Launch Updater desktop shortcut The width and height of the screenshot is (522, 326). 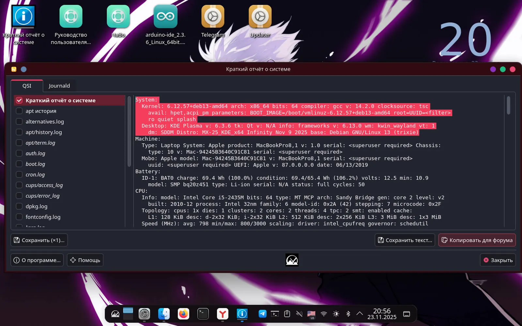[260, 22]
